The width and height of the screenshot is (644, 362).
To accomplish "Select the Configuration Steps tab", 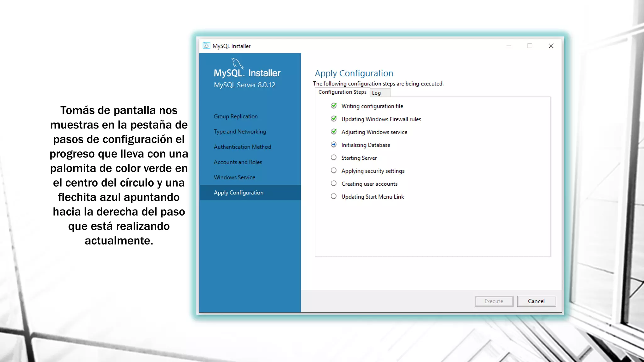I will (342, 92).
